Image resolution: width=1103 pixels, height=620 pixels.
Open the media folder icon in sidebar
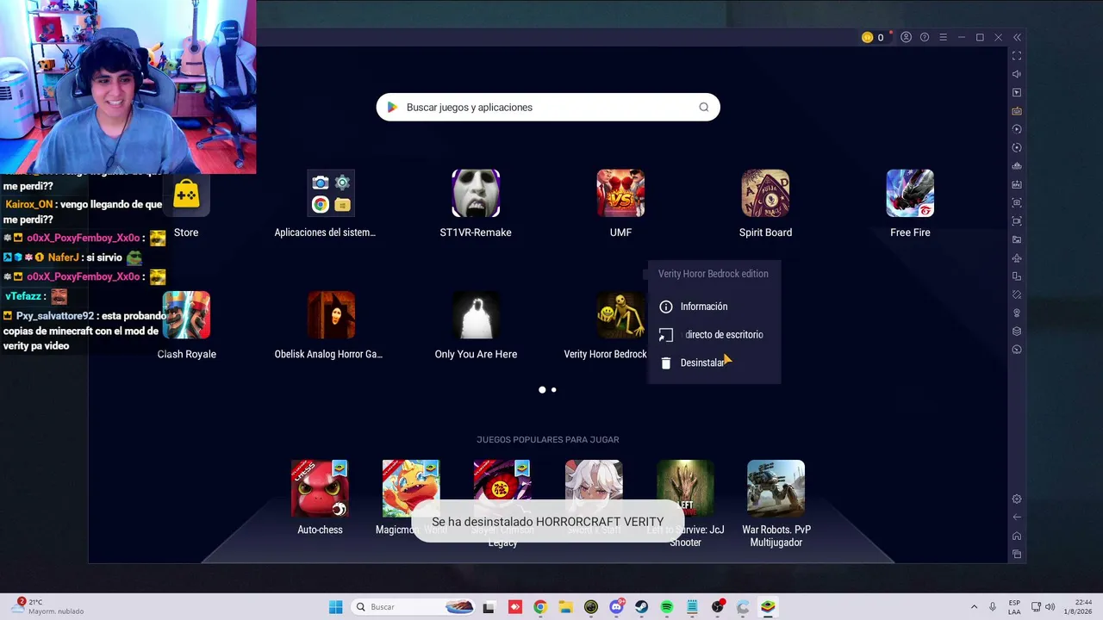tap(1017, 239)
